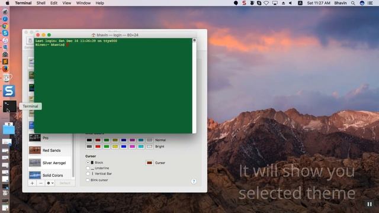This screenshot has width=379, height=213.
Task: Open the help question mark button
Action: click(194, 182)
